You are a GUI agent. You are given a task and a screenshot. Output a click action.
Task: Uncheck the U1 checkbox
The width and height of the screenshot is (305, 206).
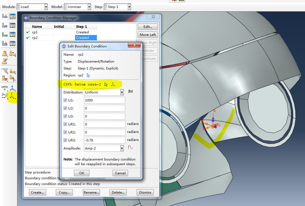pos(65,100)
